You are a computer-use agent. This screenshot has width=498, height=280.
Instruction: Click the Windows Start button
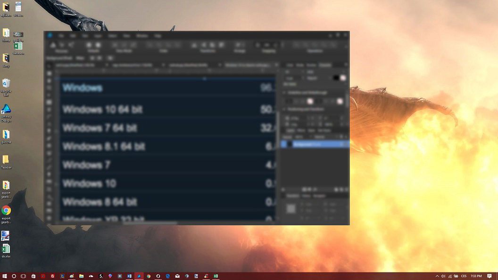point(4,276)
